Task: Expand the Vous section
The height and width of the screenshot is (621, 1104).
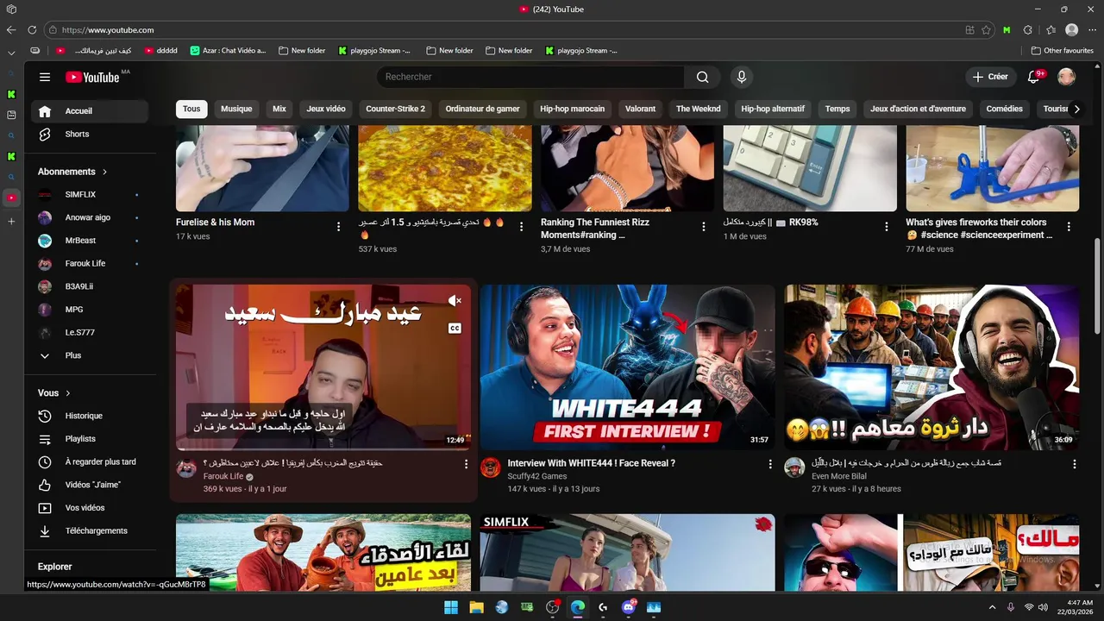Action: [x=54, y=392]
